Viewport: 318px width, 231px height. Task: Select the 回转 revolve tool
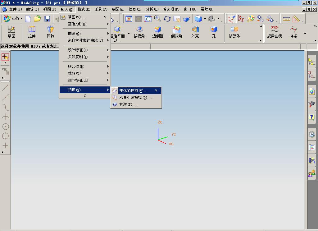coord(51,32)
